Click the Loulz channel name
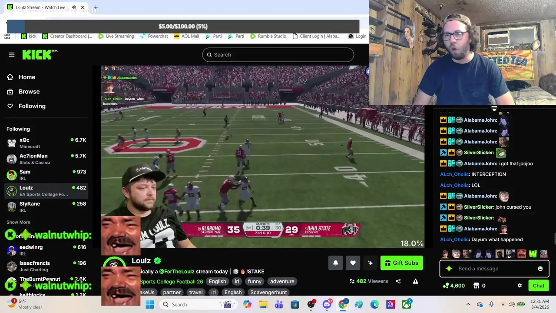The height and width of the screenshot is (313, 556). click(141, 261)
